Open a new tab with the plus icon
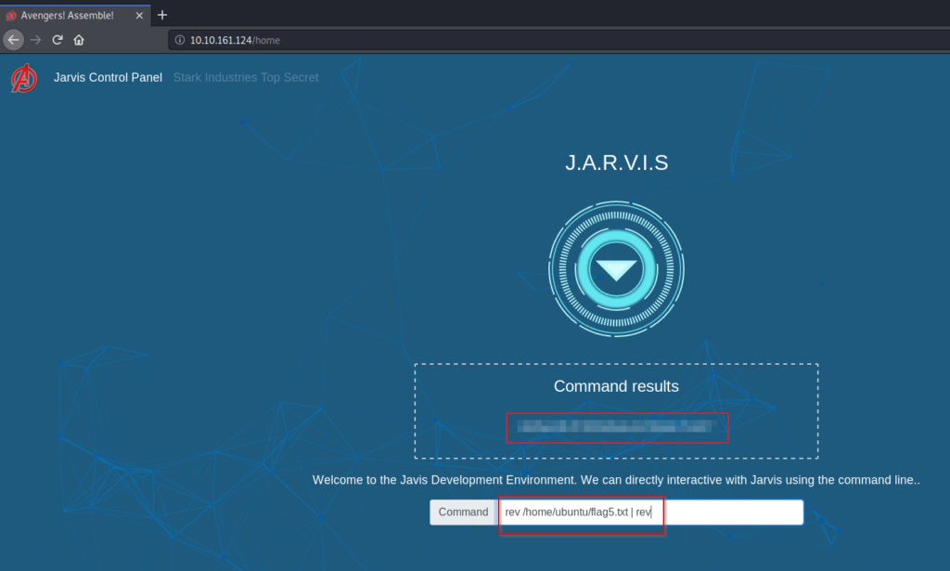 [x=162, y=15]
